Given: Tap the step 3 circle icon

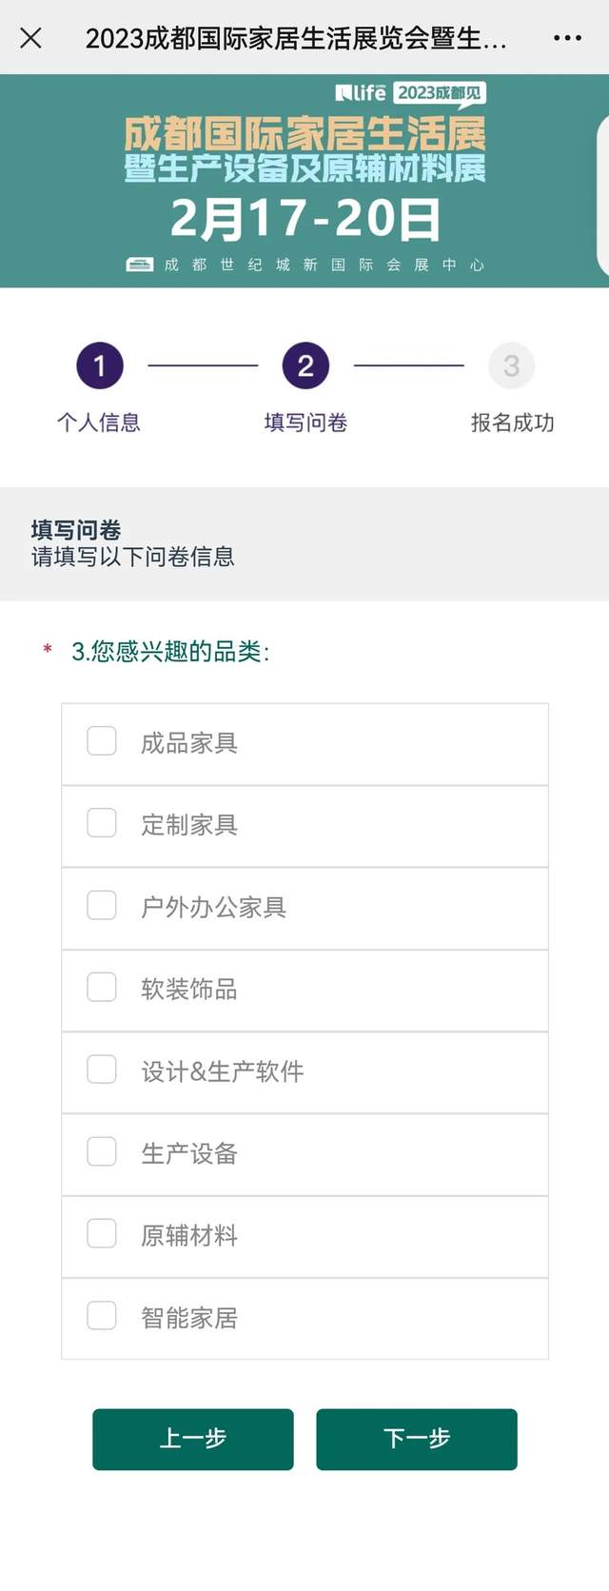Looking at the screenshot, I should tap(511, 365).
